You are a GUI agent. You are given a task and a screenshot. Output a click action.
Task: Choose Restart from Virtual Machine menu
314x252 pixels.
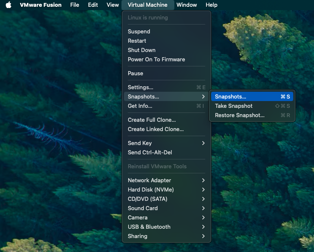pos(137,41)
